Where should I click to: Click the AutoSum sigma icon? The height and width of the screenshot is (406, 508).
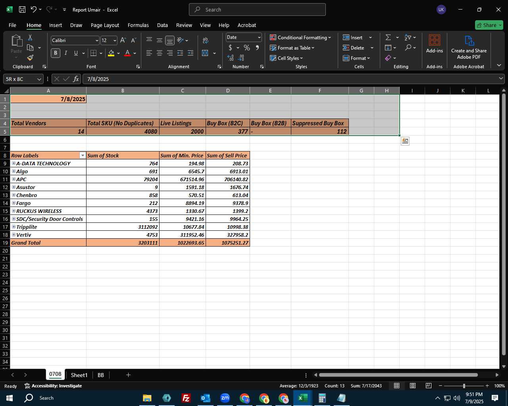(x=388, y=37)
